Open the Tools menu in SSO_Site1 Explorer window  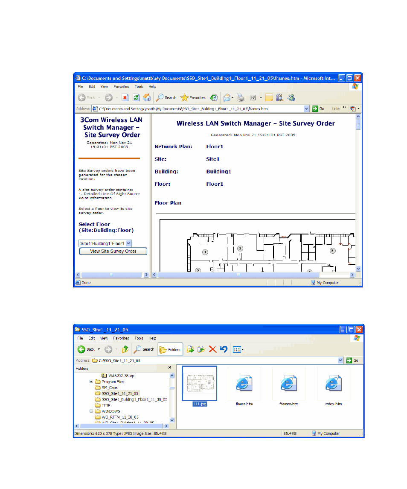[x=139, y=338]
